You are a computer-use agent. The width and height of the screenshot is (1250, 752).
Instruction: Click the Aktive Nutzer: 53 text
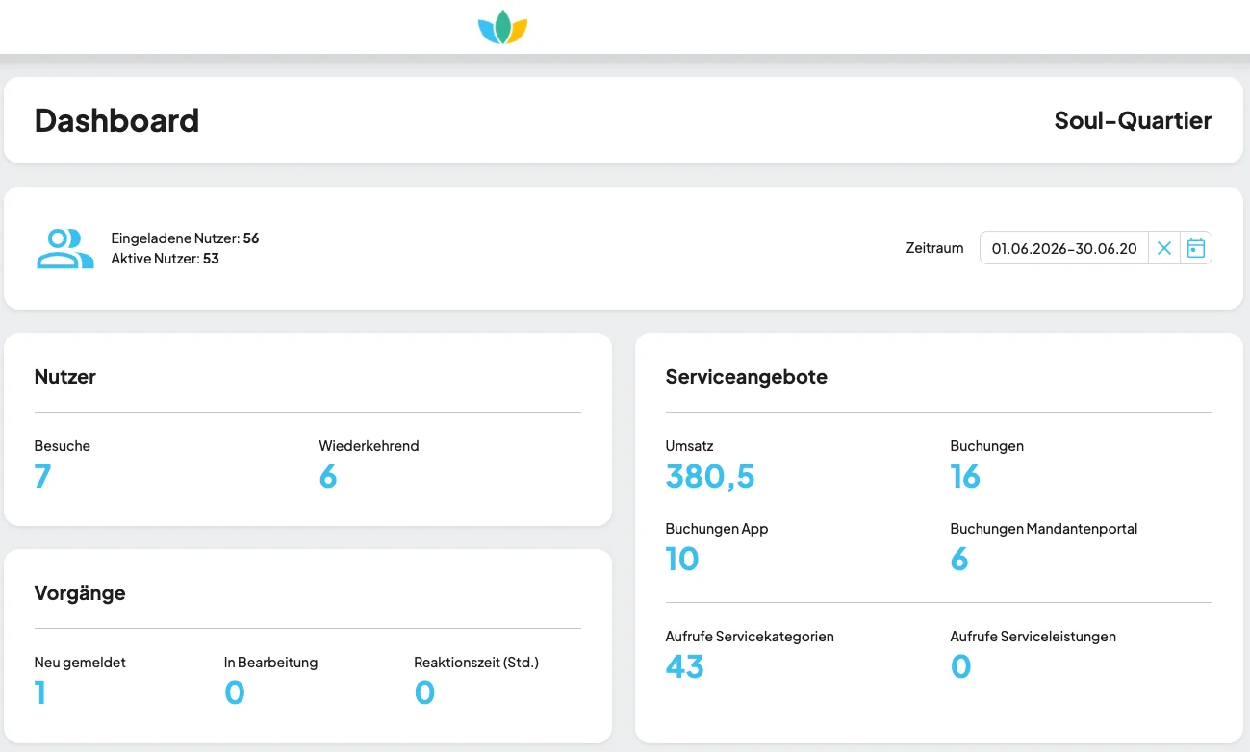165,259
